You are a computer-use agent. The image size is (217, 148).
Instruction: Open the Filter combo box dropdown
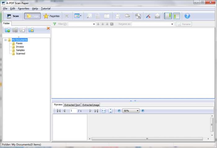(x=94, y=24)
